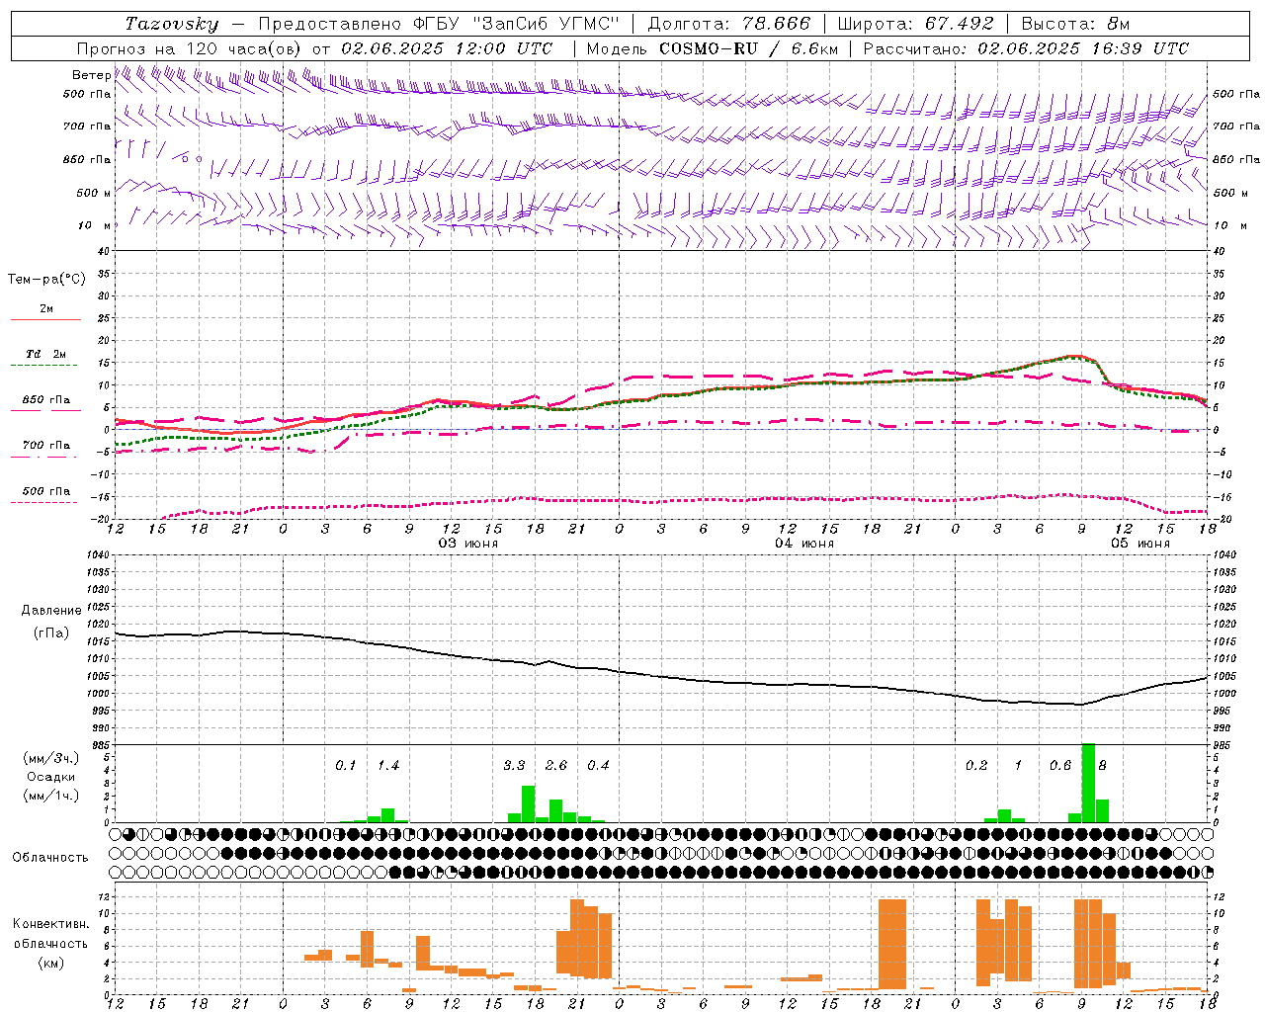This screenshot has height=1012, width=1265.
Task: Click the '3.3' precipitation amount value
Action: 514,765
